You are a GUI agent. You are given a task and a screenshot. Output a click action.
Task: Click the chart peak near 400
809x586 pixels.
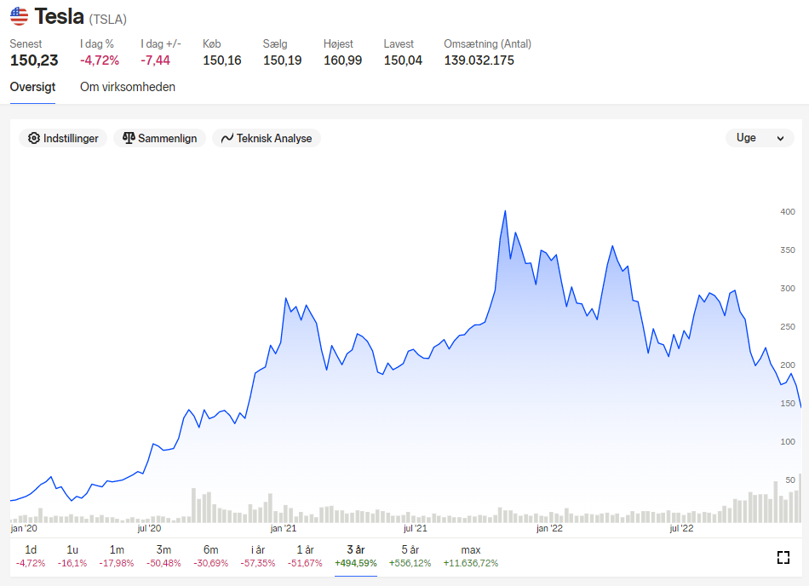click(x=505, y=211)
